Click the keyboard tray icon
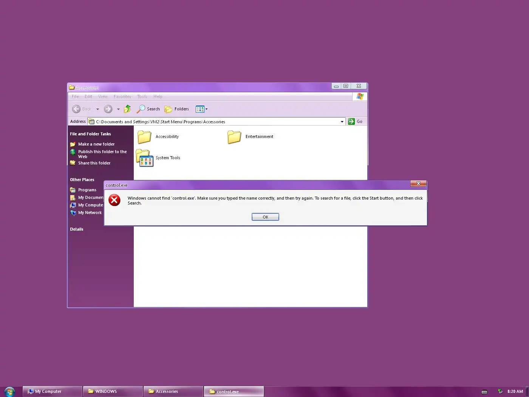Image resolution: width=529 pixels, height=397 pixels. coord(484,392)
